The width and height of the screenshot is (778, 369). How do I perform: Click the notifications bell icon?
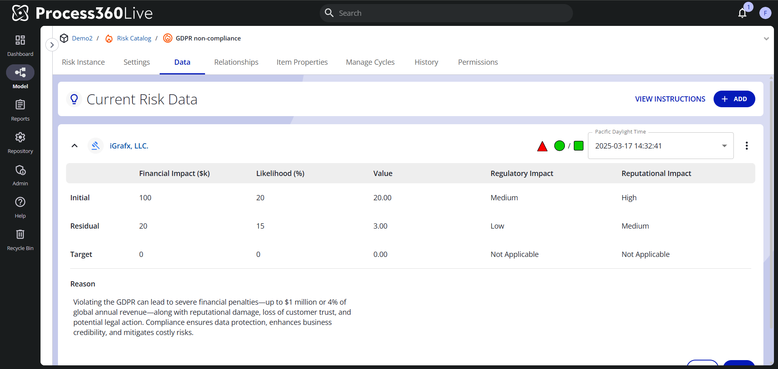(x=742, y=13)
